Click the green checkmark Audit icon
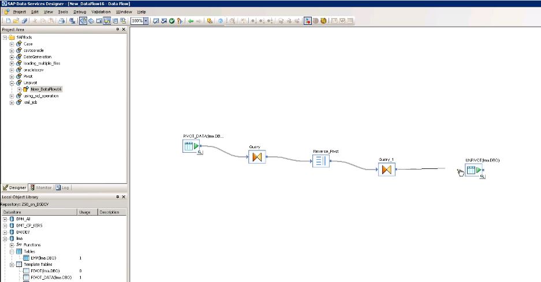 click(172, 21)
